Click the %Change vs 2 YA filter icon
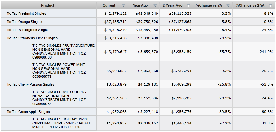 [270, 6]
